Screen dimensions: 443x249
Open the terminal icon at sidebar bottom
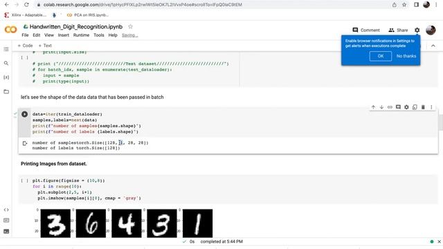(6, 232)
